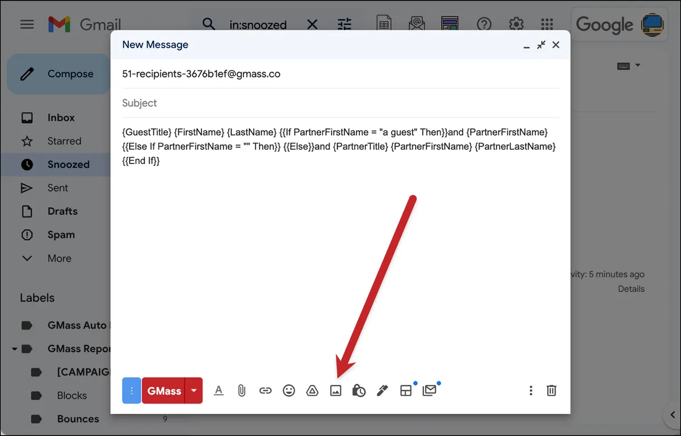Click the search magnifier icon
The image size is (681, 436).
point(209,24)
